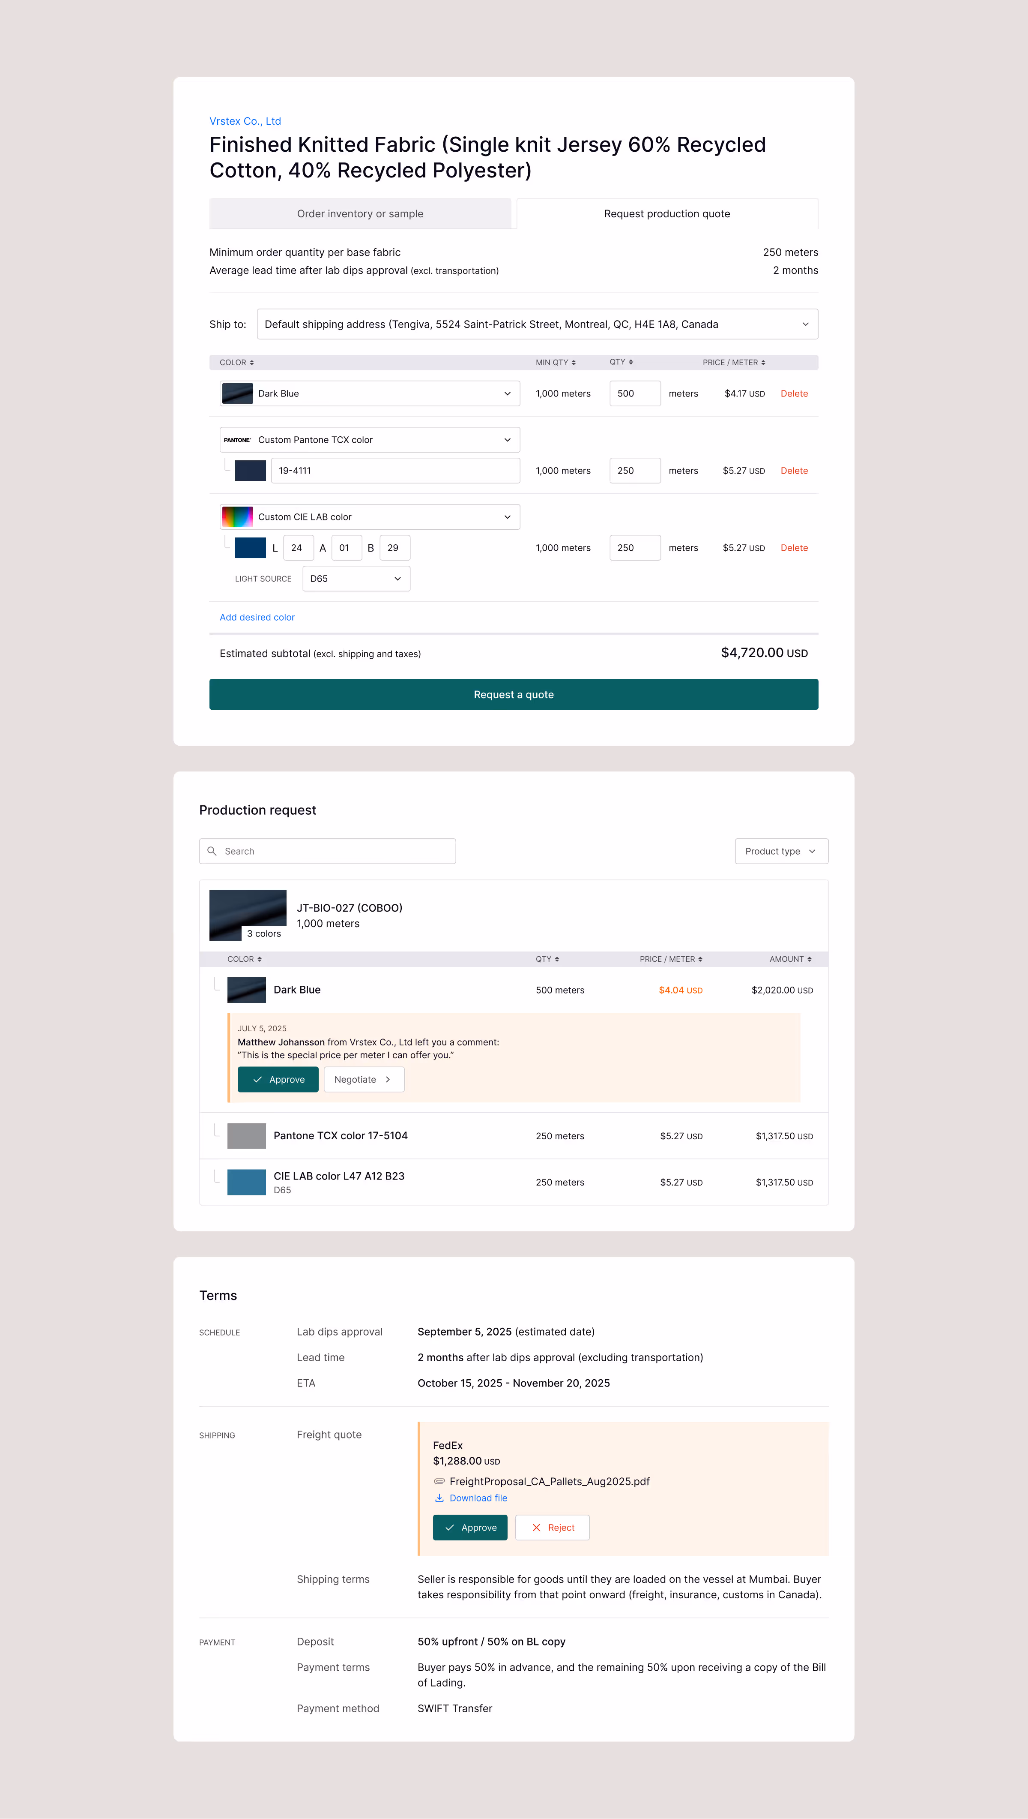Click the download icon beside Download file
The height and width of the screenshot is (1819, 1028).
439,1498
